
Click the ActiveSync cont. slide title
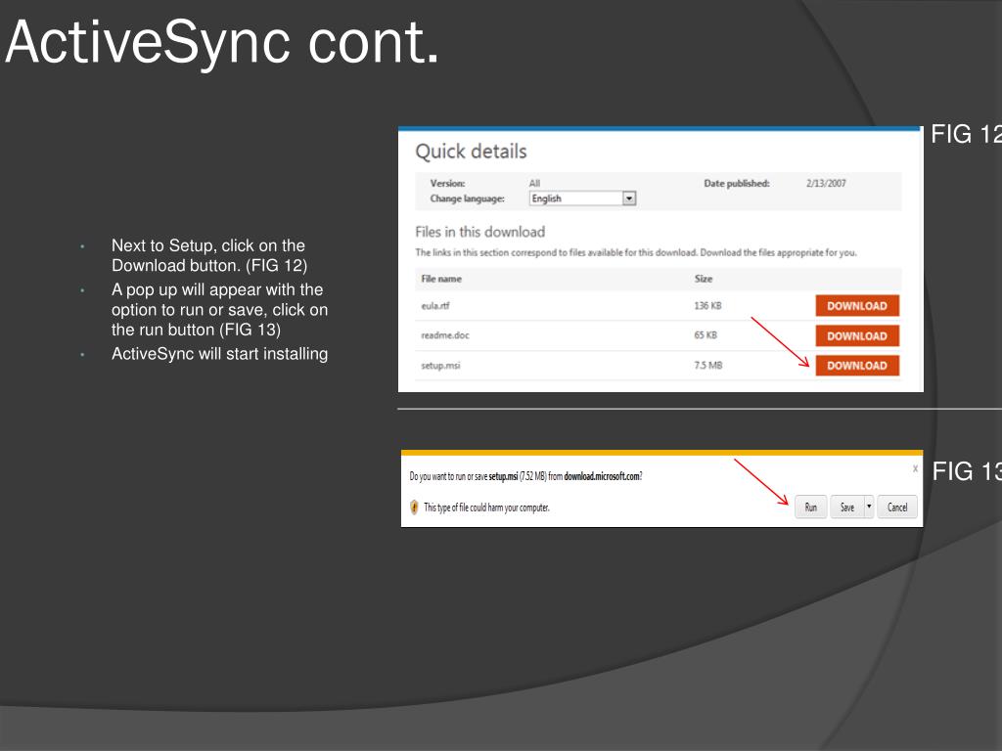[222, 42]
